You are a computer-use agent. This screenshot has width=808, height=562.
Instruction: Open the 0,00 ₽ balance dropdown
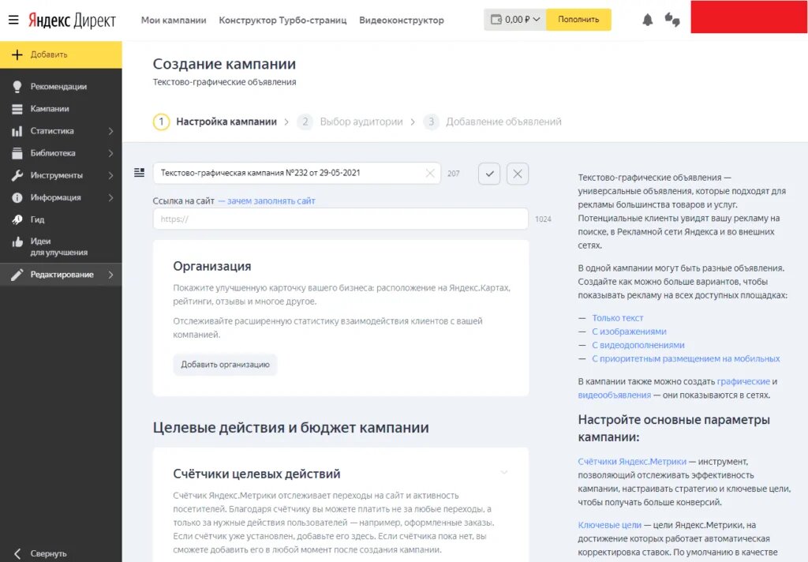(x=515, y=20)
